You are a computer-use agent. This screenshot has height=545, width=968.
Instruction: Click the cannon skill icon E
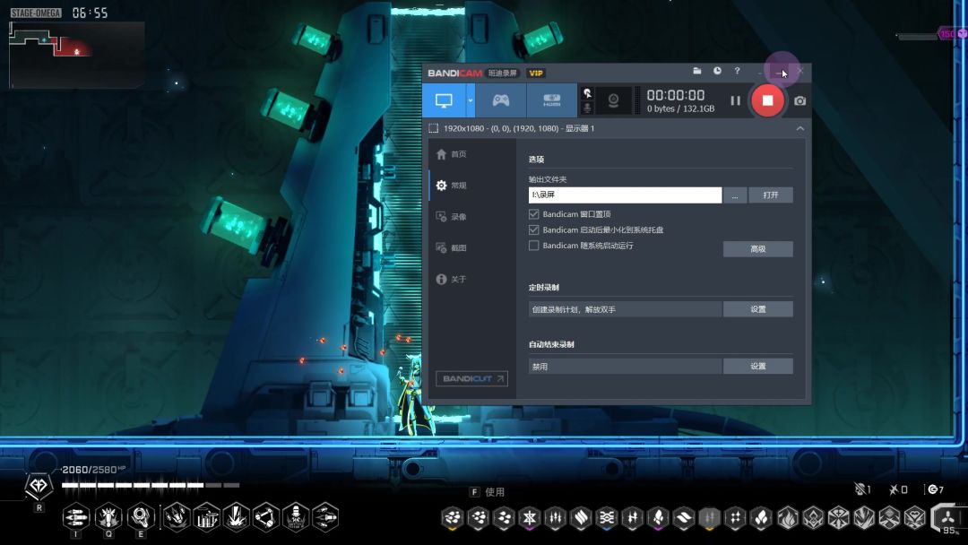tap(141, 516)
